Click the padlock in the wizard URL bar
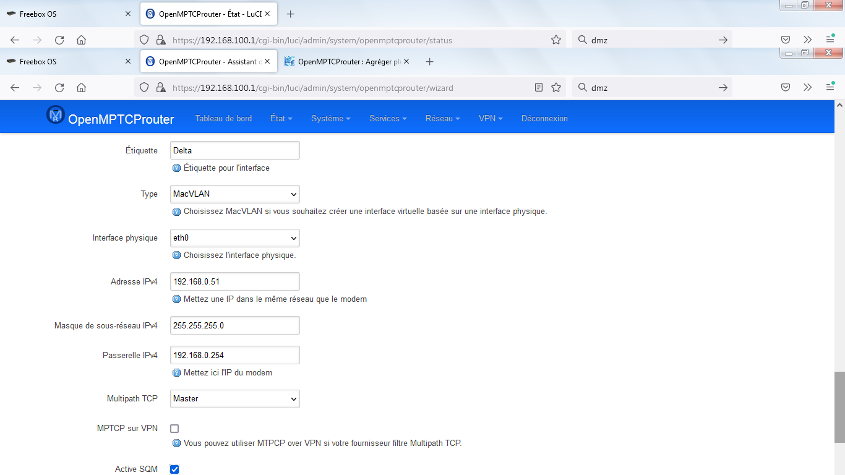The image size is (845, 475). coord(160,88)
